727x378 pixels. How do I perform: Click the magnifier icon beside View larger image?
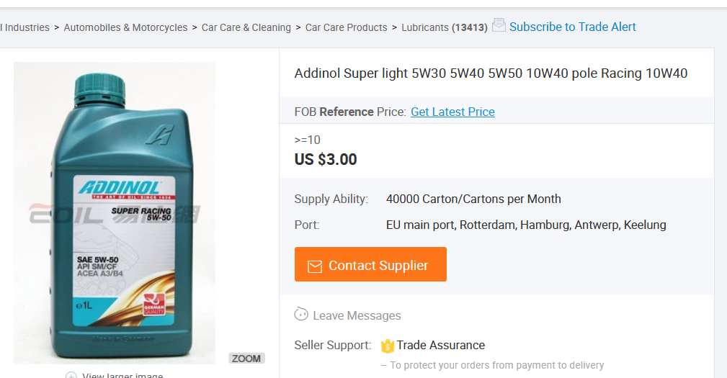tap(71, 375)
